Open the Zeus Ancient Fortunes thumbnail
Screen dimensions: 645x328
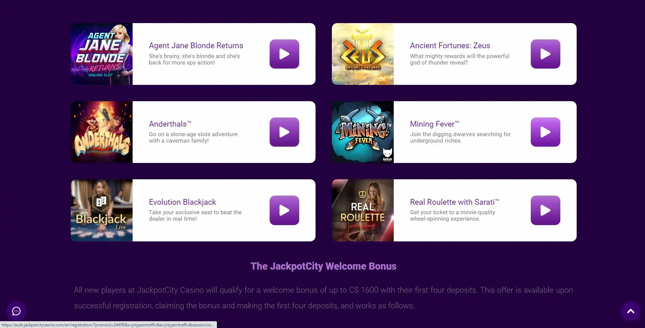363,54
